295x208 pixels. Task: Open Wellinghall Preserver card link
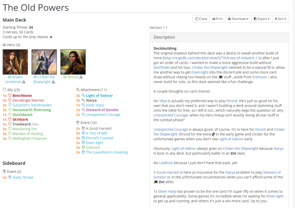(30, 139)
